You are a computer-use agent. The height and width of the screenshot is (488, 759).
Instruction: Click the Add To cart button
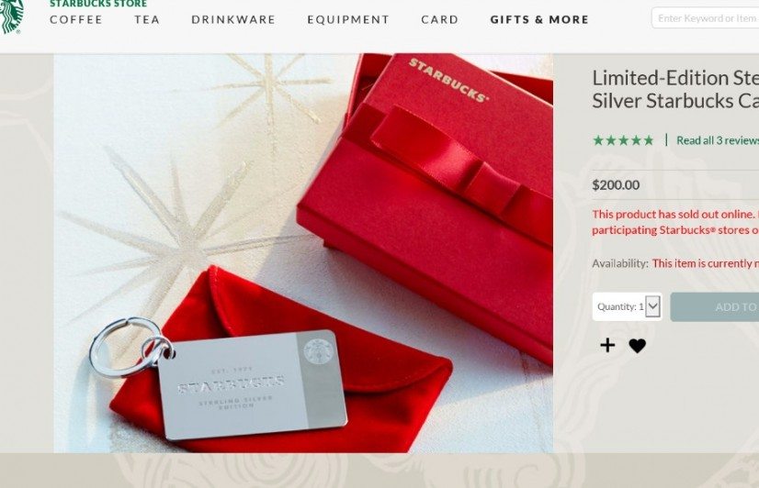pyautogui.click(x=715, y=306)
